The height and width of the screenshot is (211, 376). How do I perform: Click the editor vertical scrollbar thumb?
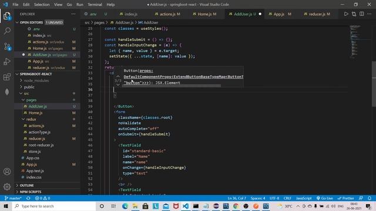coord(374,84)
